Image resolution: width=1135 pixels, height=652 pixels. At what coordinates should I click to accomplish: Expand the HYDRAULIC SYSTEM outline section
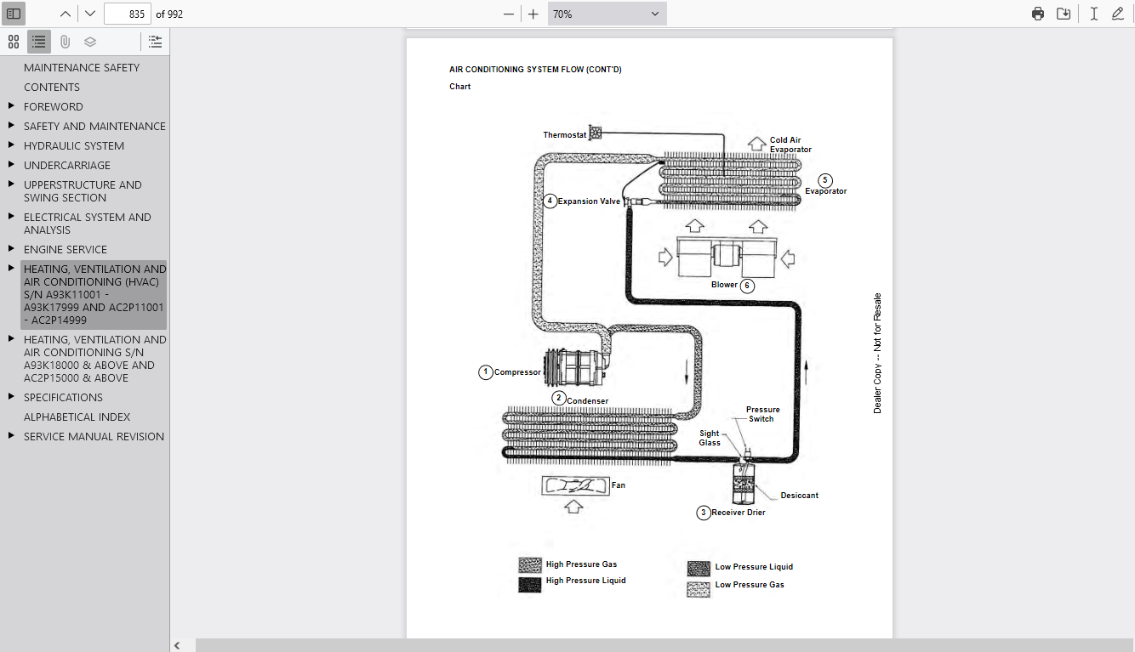coord(11,145)
